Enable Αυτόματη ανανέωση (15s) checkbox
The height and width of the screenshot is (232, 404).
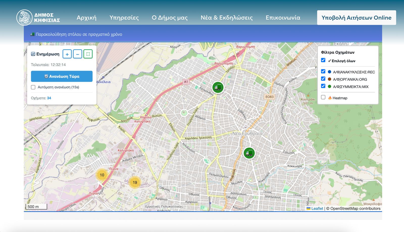pos(33,87)
